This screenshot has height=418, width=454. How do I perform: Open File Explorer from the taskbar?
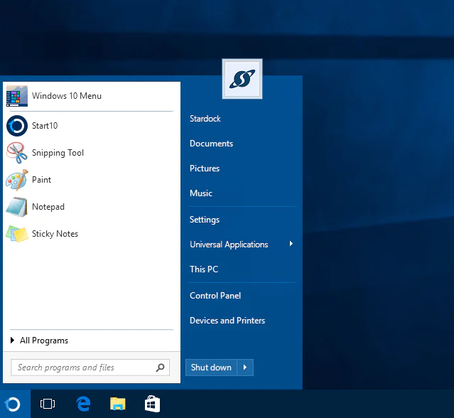point(118,404)
